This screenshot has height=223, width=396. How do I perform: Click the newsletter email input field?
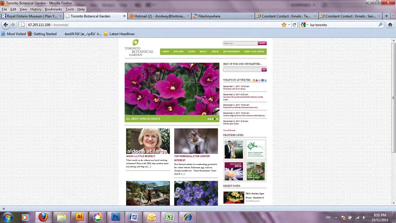(x=242, y=70)
